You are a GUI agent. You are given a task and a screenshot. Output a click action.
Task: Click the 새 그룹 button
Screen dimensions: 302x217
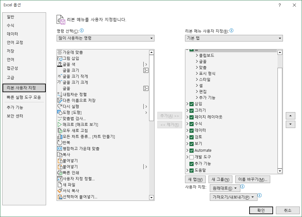tap(220, 179)
